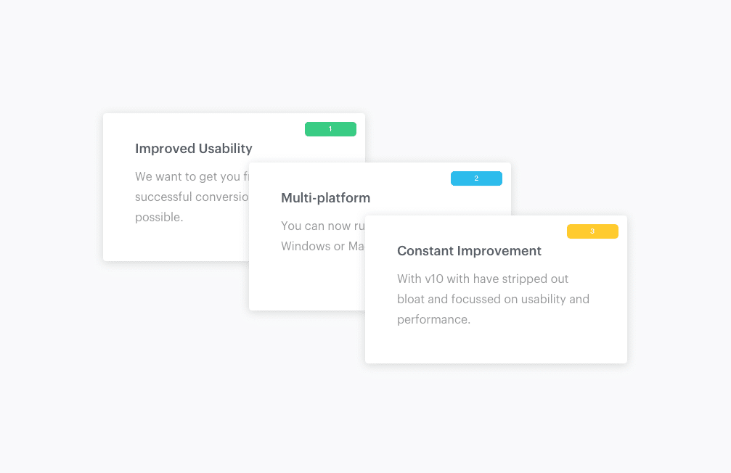Click empty space below "possible." in first card

(174, 244)
